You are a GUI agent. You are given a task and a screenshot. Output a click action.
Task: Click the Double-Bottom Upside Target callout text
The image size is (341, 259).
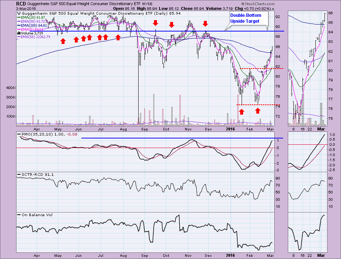246,18
